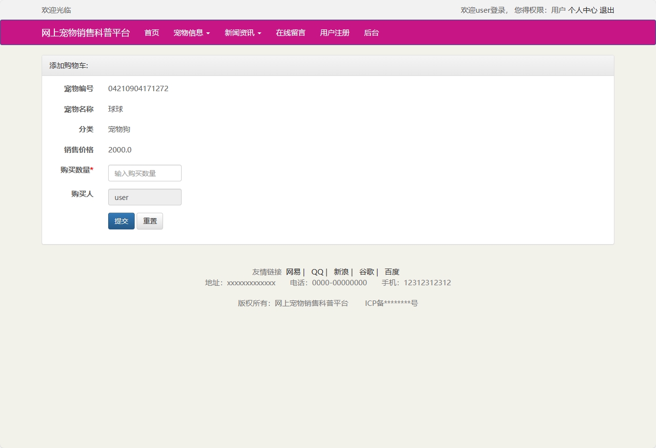
Task: Select the pet number 04210904171272
Action: [139, 89]
